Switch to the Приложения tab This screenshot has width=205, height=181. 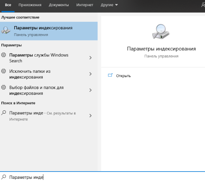(30, 5)
